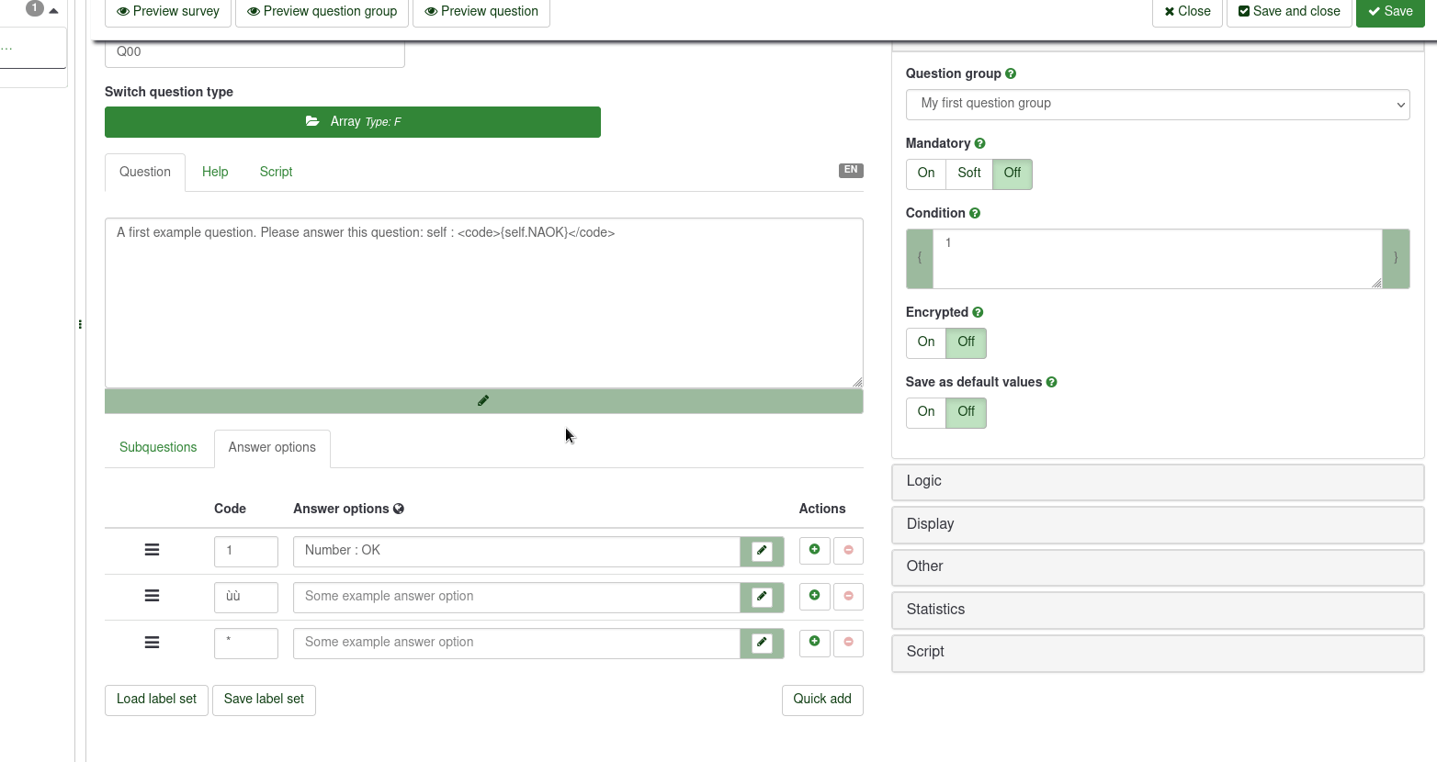Click help icon beside Question group label

[x=1011, y=73]
